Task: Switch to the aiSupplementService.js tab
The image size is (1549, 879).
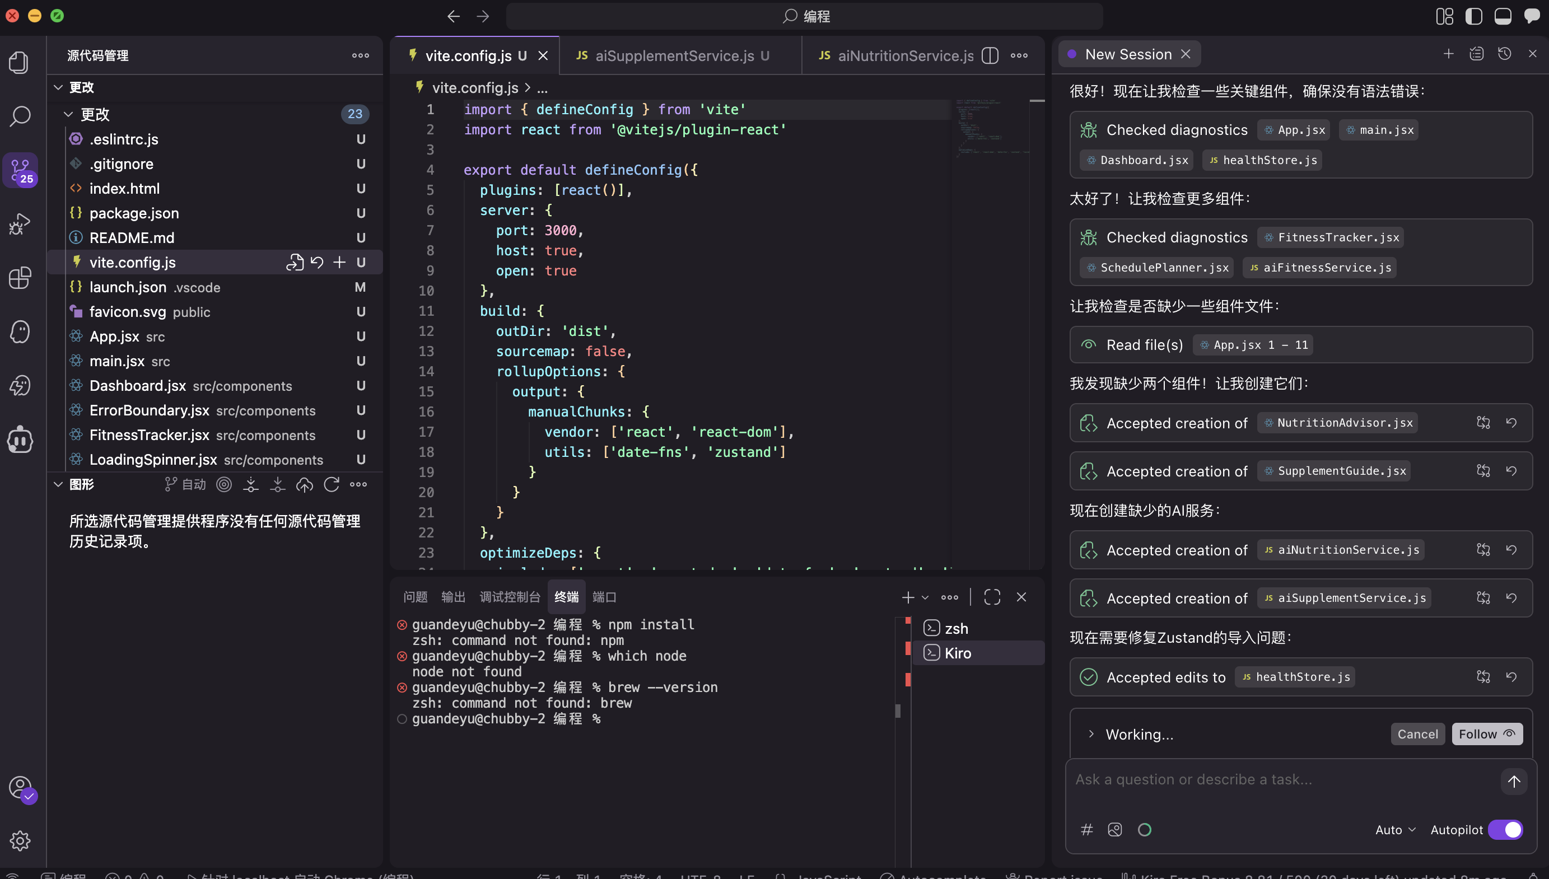Action: coord(674,55)
